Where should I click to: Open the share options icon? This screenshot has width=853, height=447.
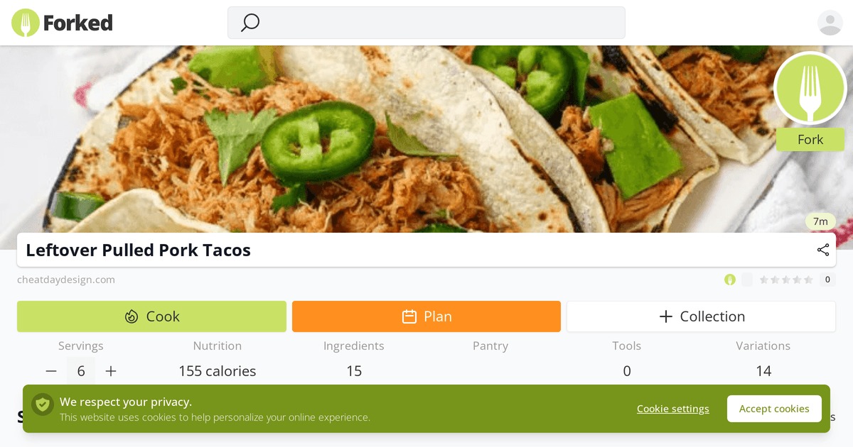point(822,250)
